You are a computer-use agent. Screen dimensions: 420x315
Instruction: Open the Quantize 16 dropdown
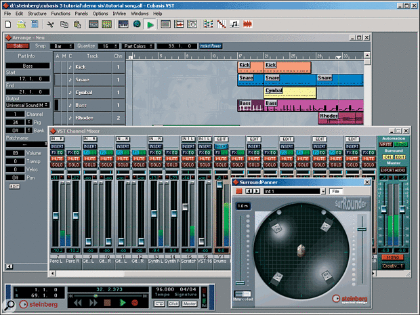pos(108,46)
